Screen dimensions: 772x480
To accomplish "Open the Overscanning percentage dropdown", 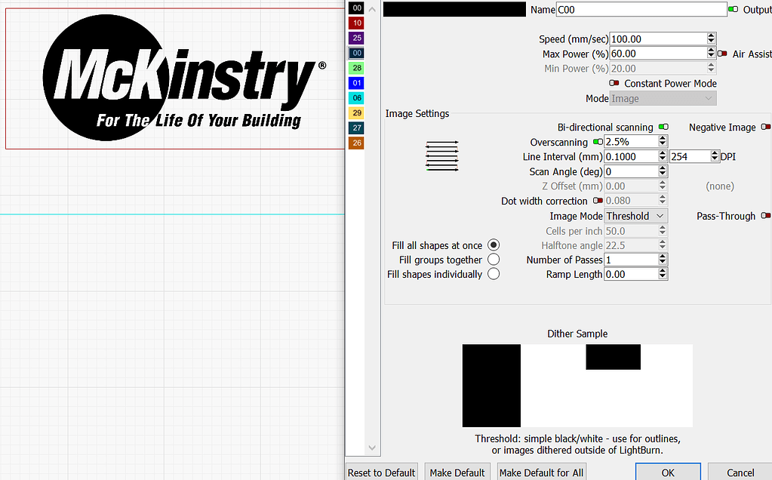I will pyautogui.click(x=663, y=141).
